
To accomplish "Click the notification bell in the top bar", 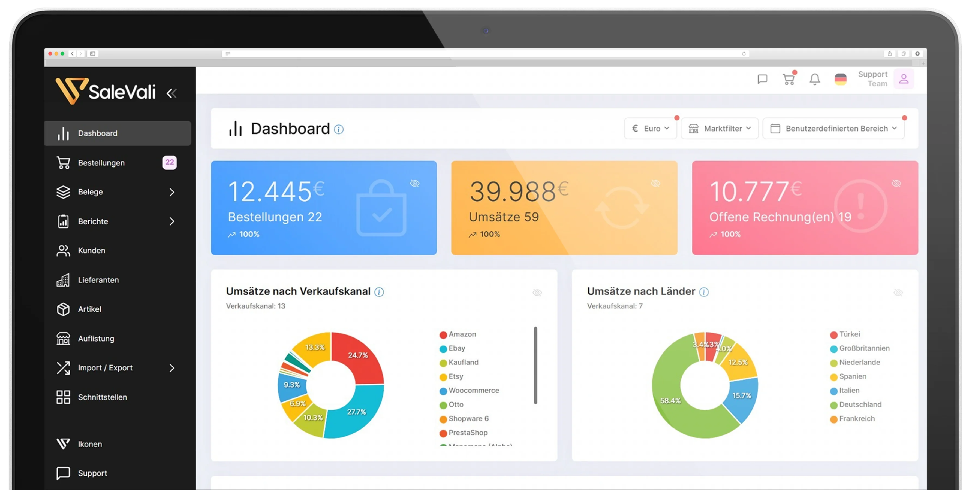I will click(x=815, y=79).
